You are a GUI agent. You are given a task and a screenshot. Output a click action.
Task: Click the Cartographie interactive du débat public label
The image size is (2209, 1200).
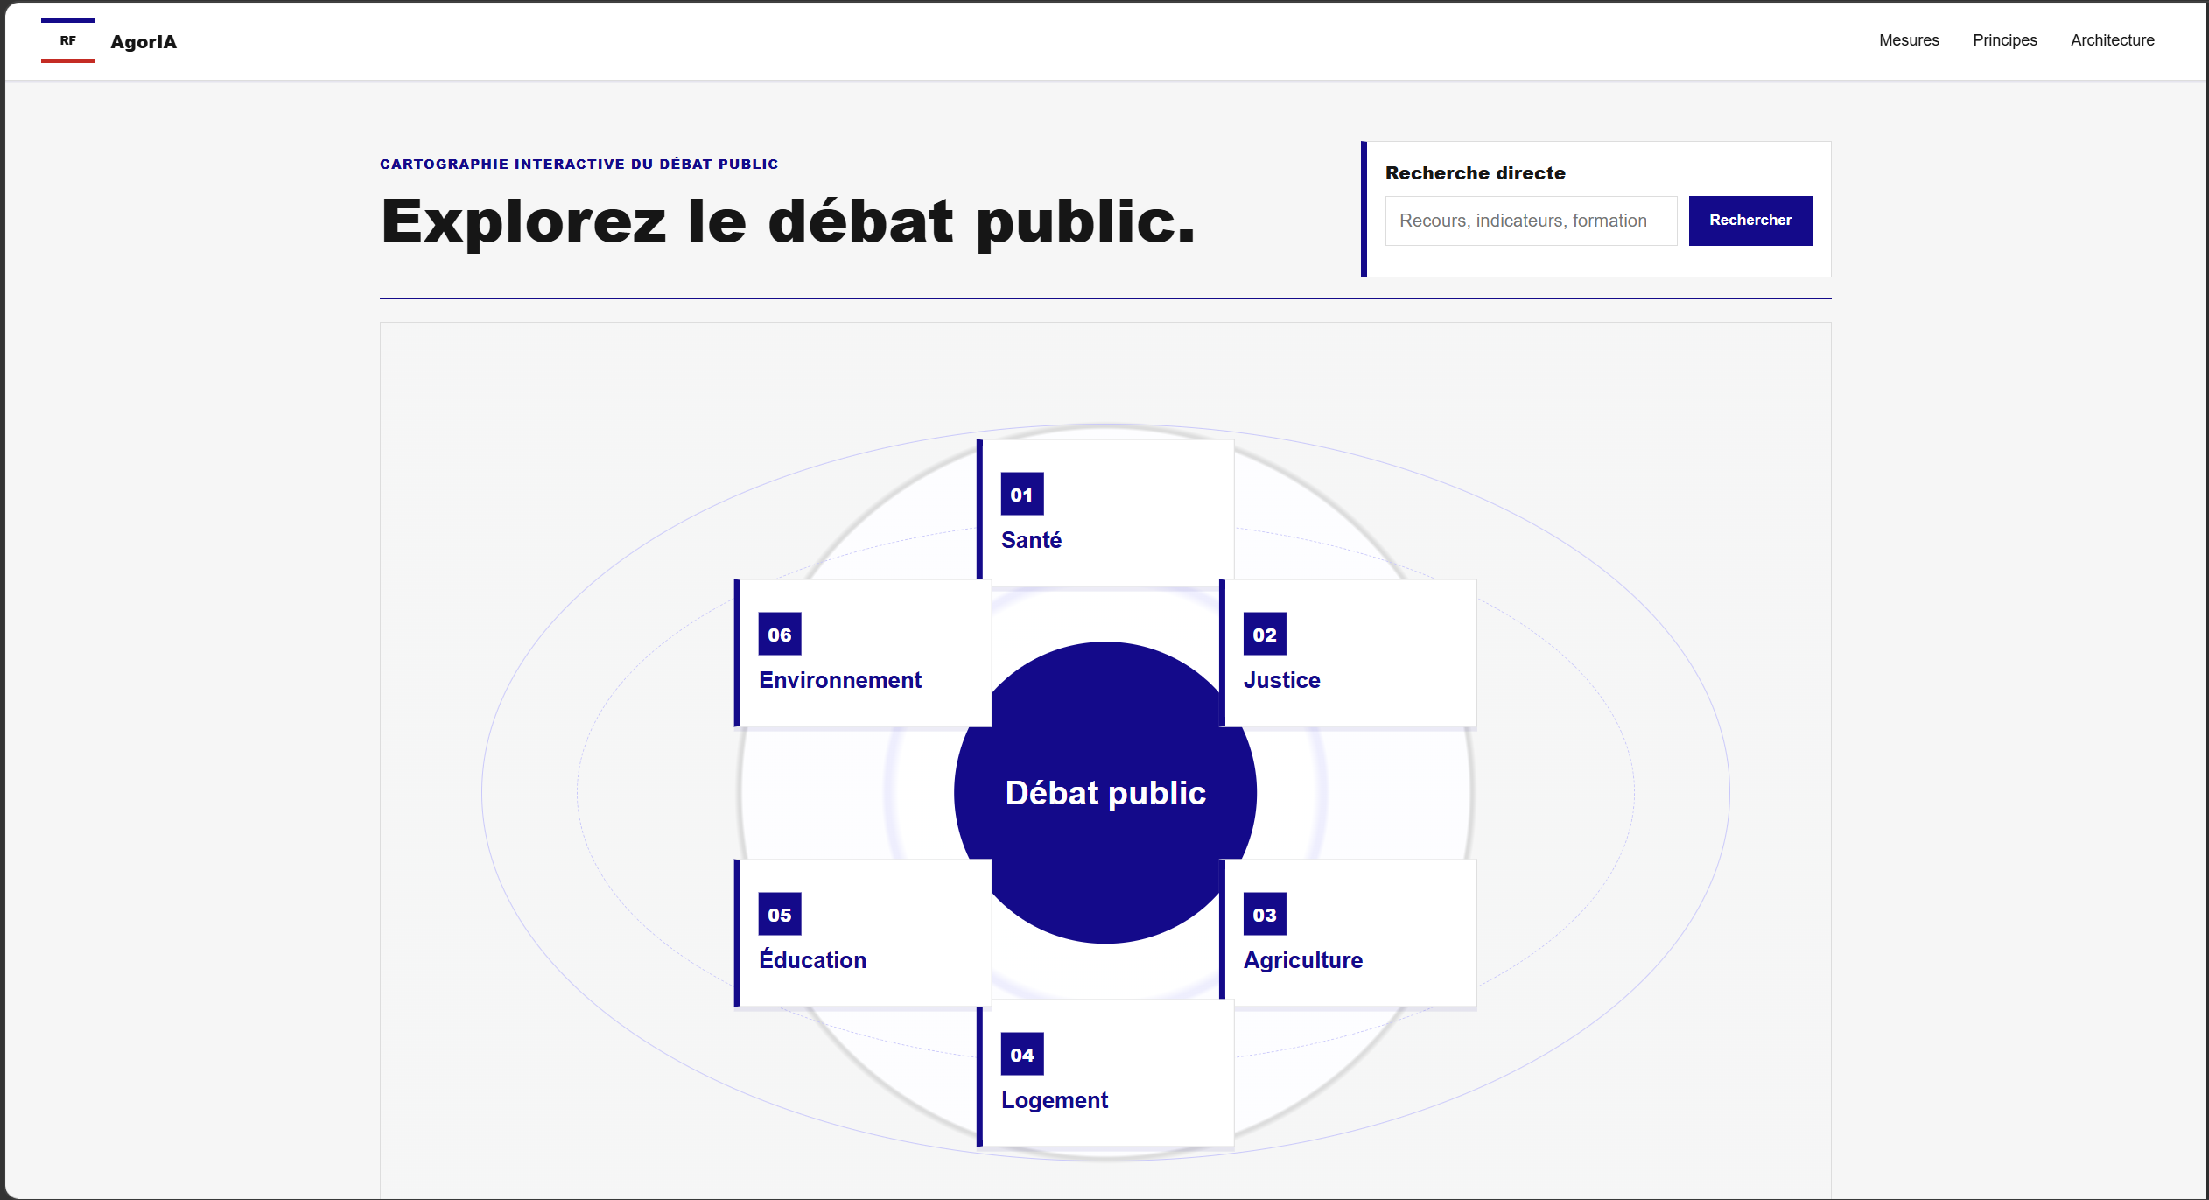pos(579,164)
